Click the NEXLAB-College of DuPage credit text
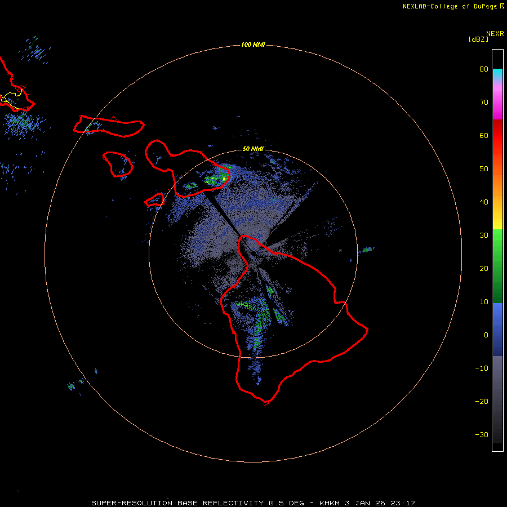This screenshot has width=507, height=507. [x=450, y=6]
